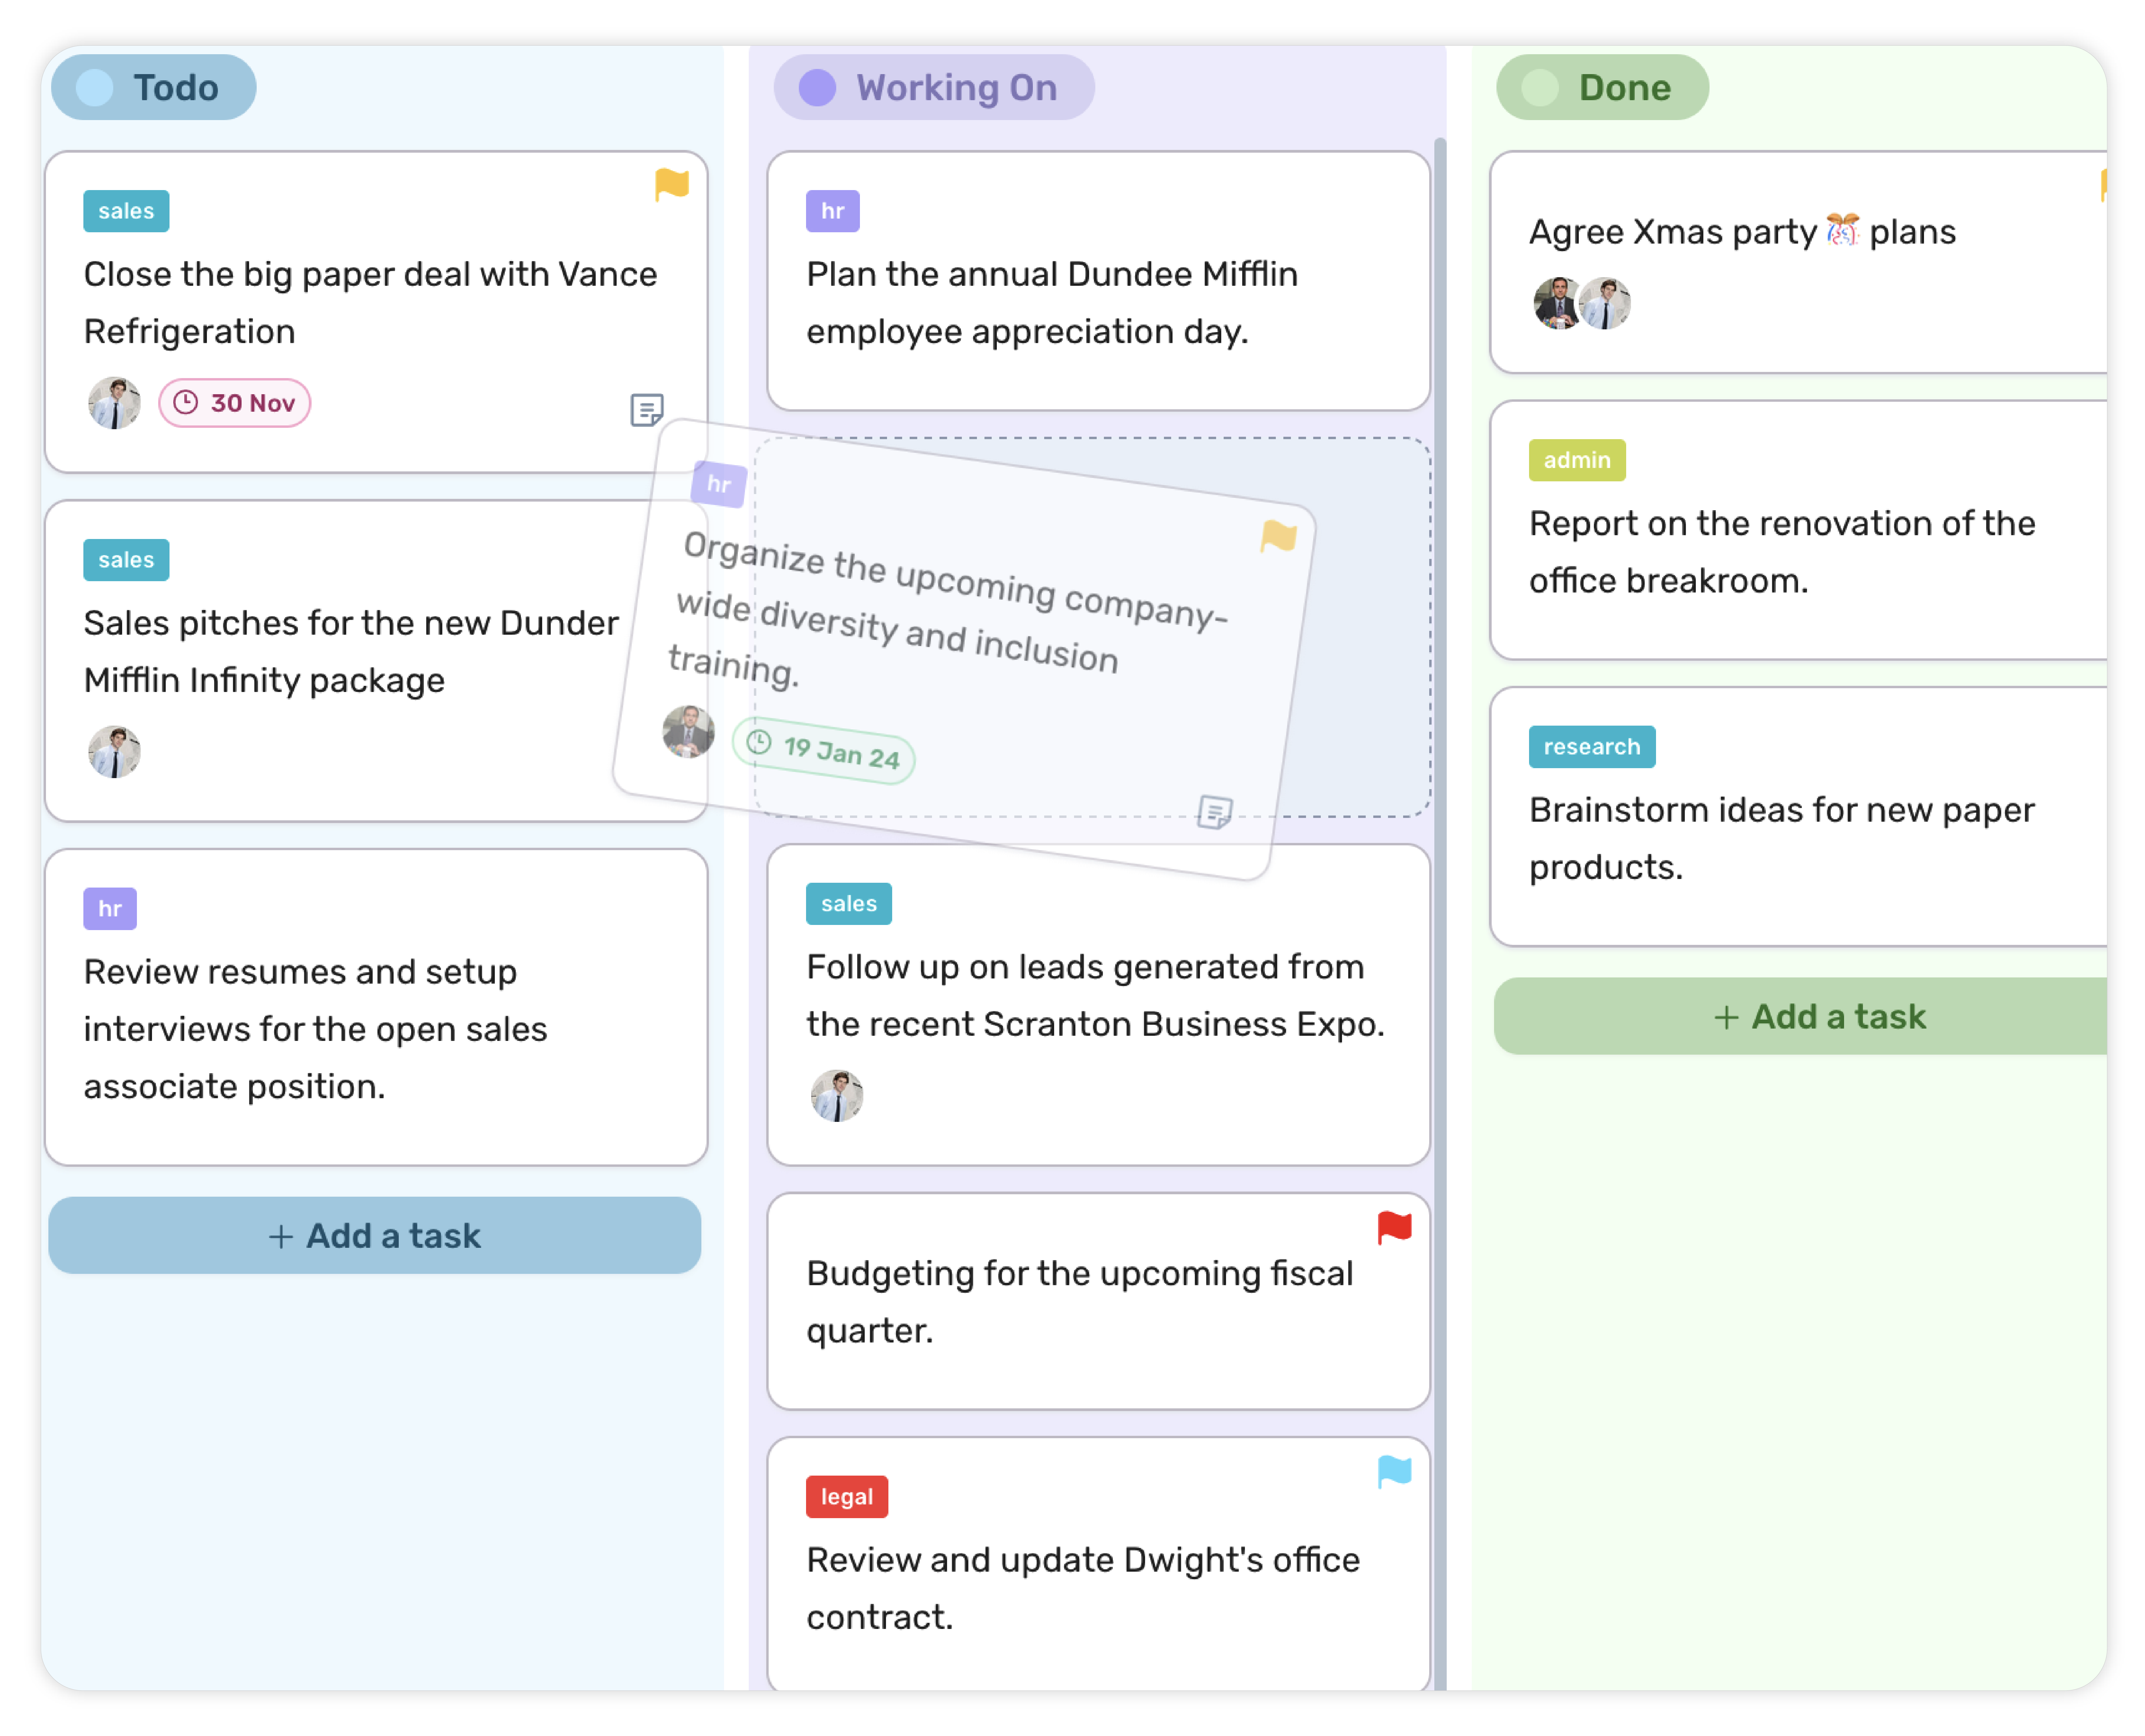Select the Done column header
The width and height of the screenshot is (2145, 1736).
click(1602, 88)
